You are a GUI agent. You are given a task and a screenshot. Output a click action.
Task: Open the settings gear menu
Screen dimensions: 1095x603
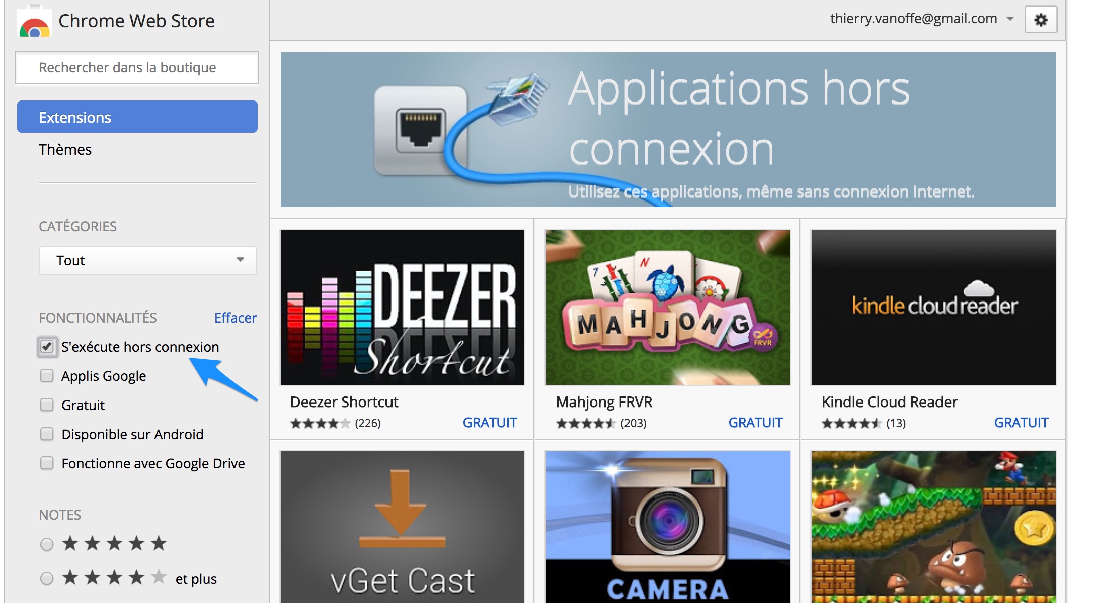click(1041, 19)
